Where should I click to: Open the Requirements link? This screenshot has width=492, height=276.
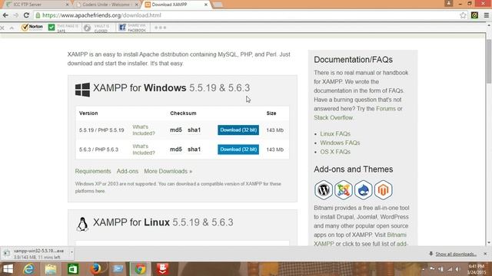point(93,171)
